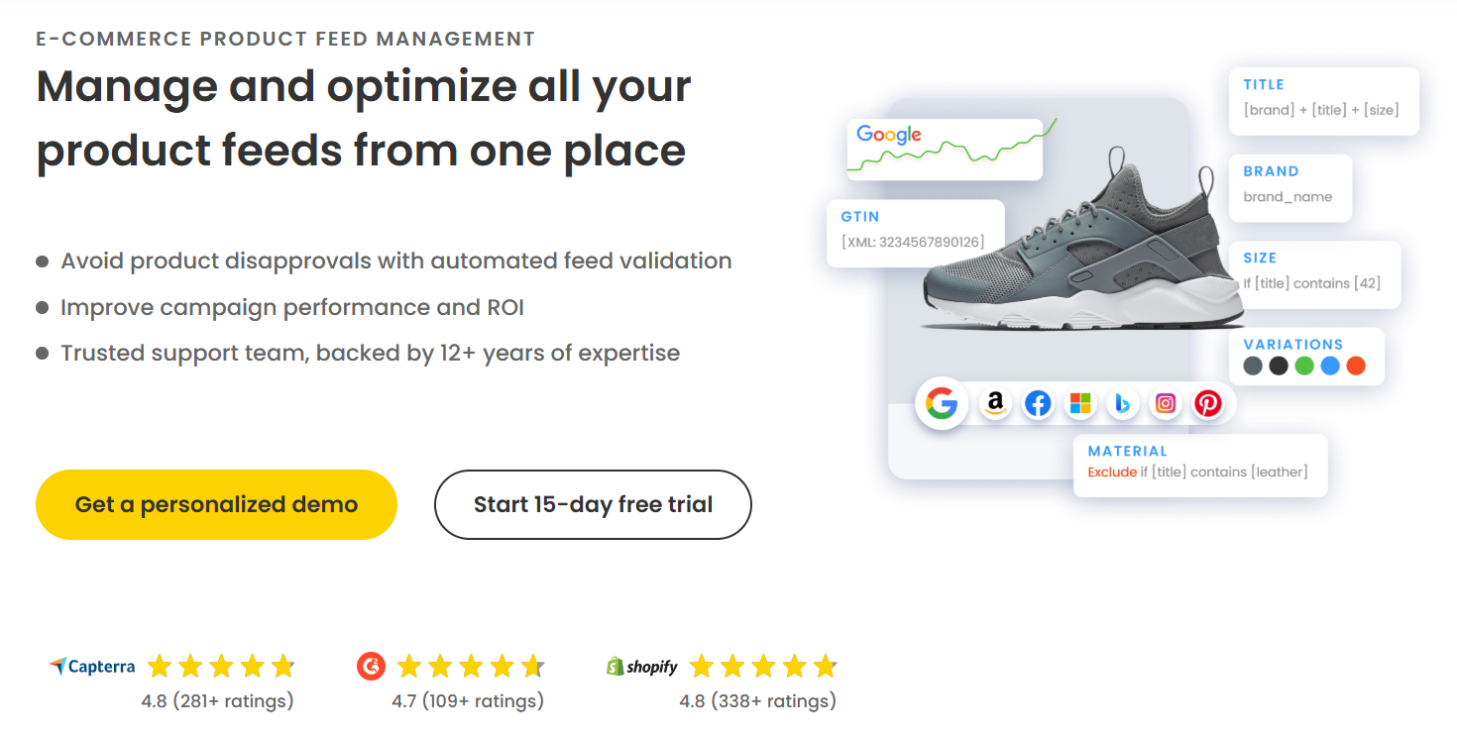Open the Shopify logo rating
Image resolution: width=1457 pixels, height=737 pixels.
pos(642,667)
